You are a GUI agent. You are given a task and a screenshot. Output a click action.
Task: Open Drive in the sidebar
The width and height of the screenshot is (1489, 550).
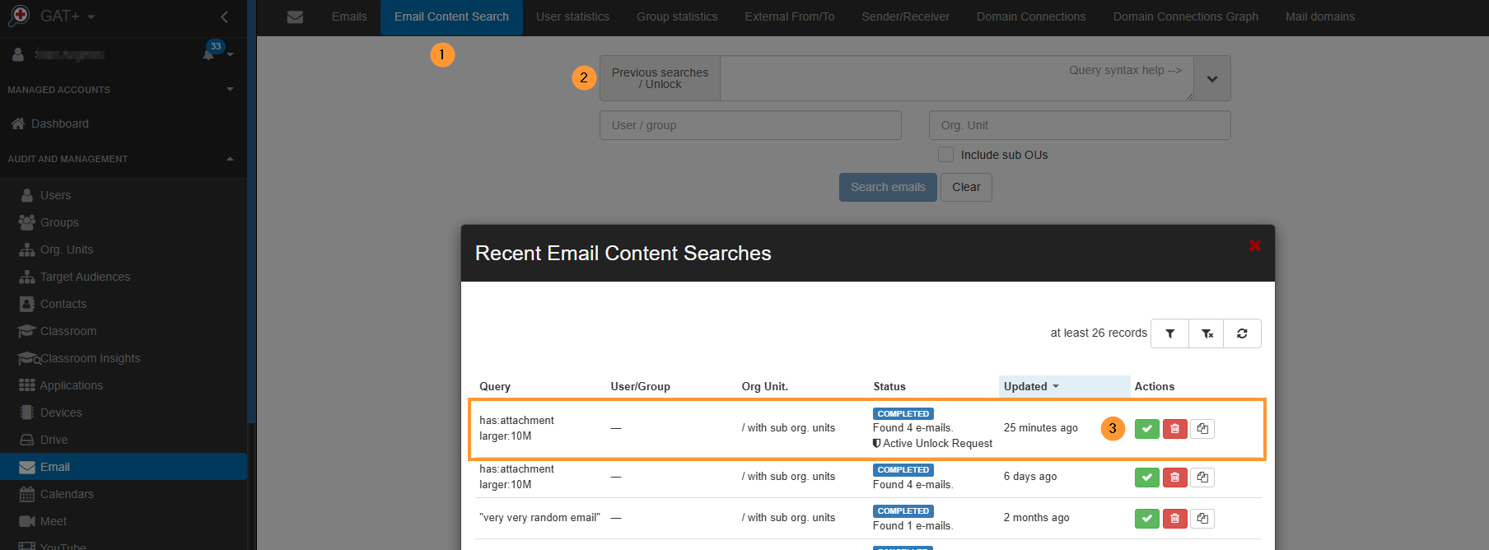(124, 440)
